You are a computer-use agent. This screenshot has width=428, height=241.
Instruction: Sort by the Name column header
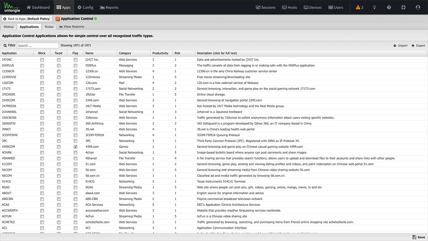[x=100, y=53]
